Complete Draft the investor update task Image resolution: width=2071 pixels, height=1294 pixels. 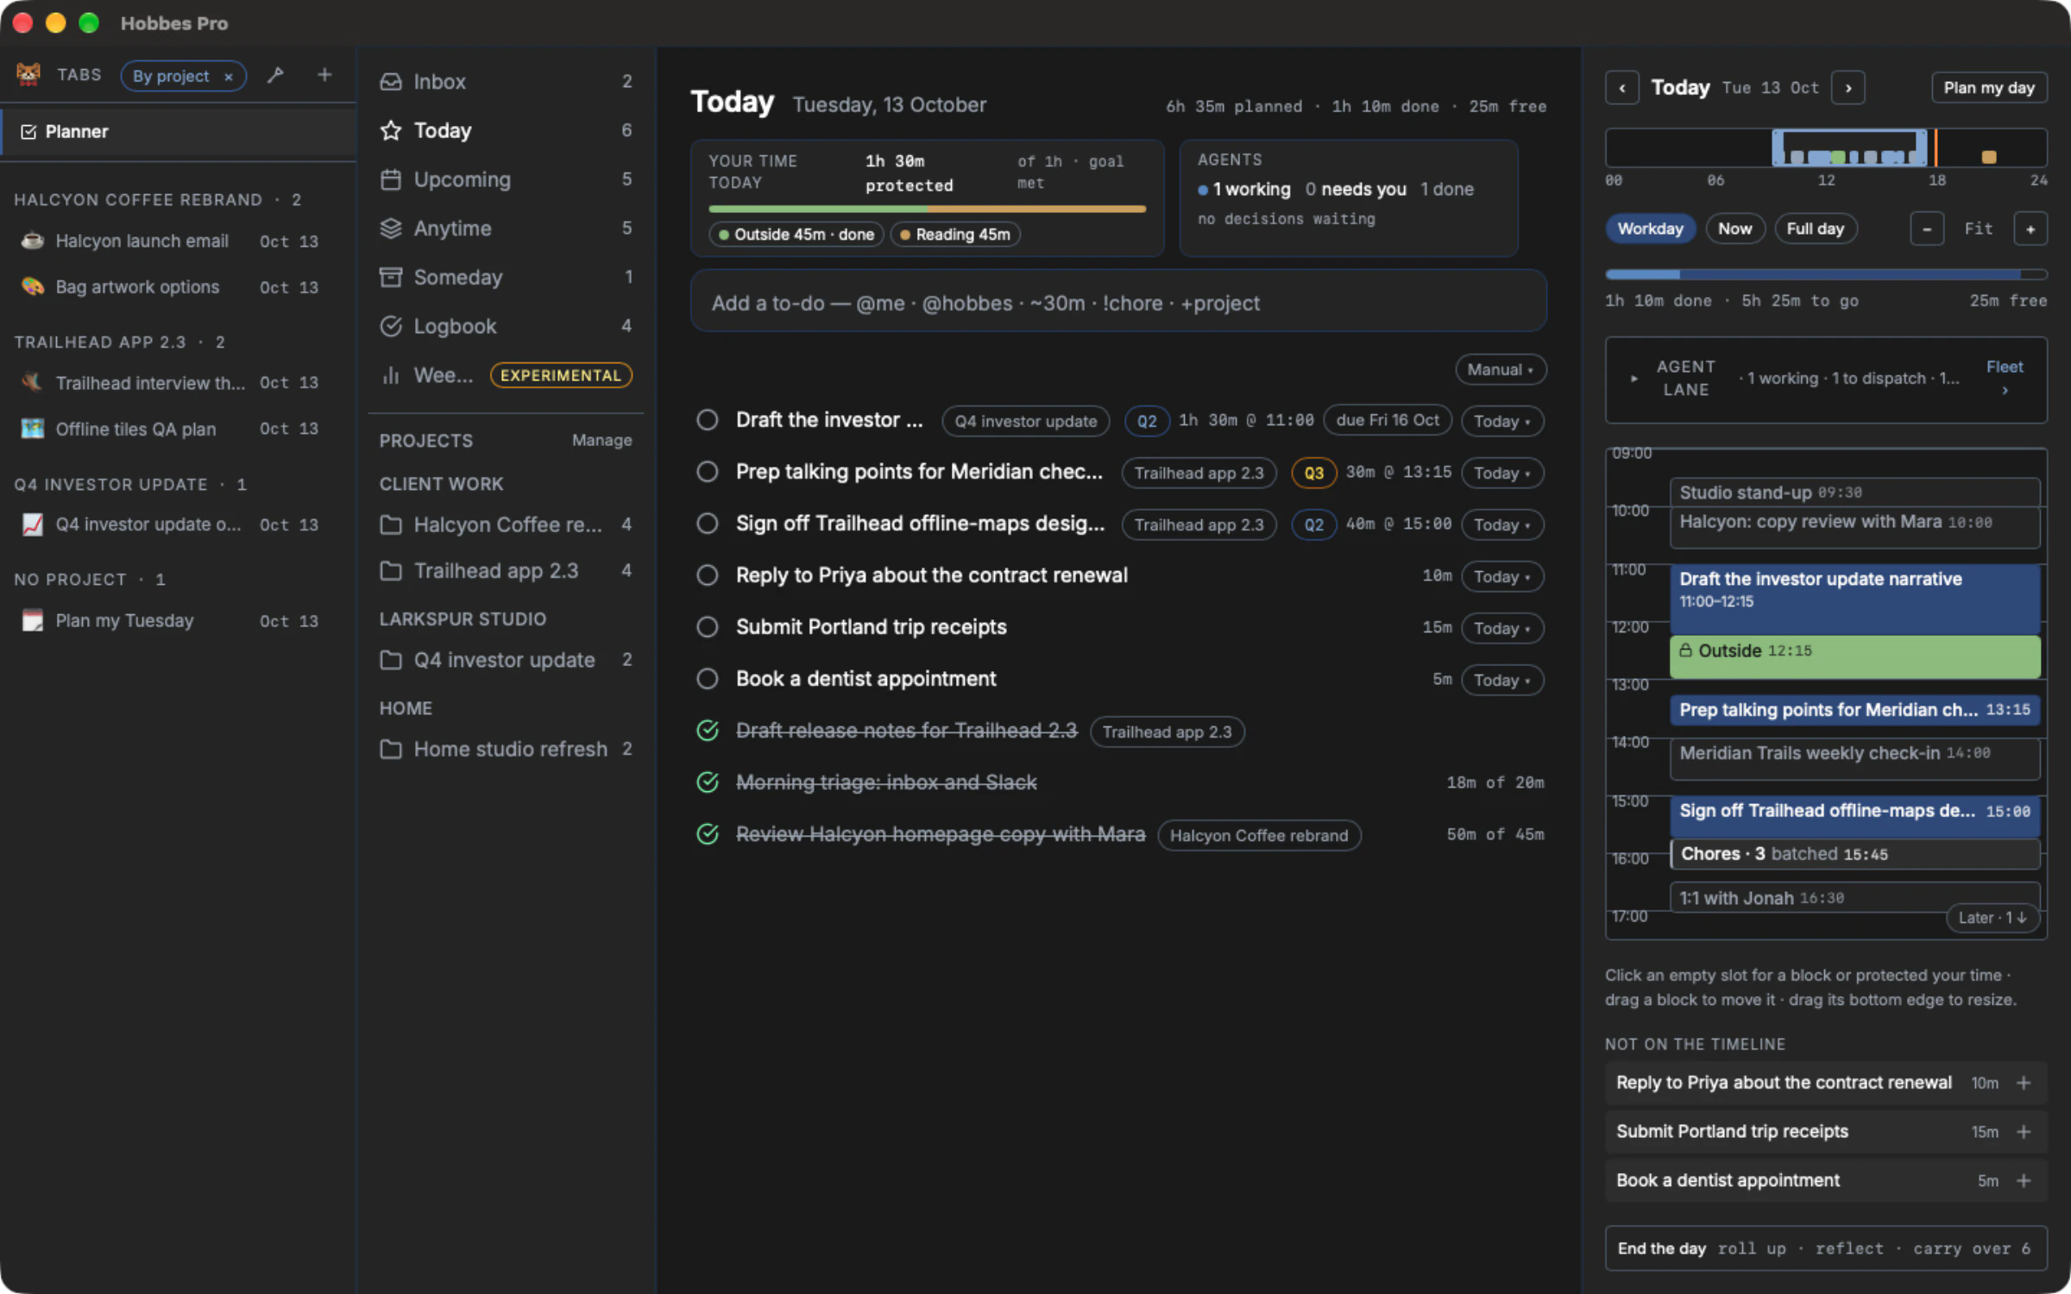[708, 420]
